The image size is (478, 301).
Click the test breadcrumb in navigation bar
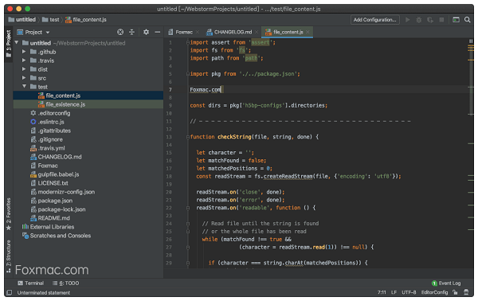pos(51,20)
